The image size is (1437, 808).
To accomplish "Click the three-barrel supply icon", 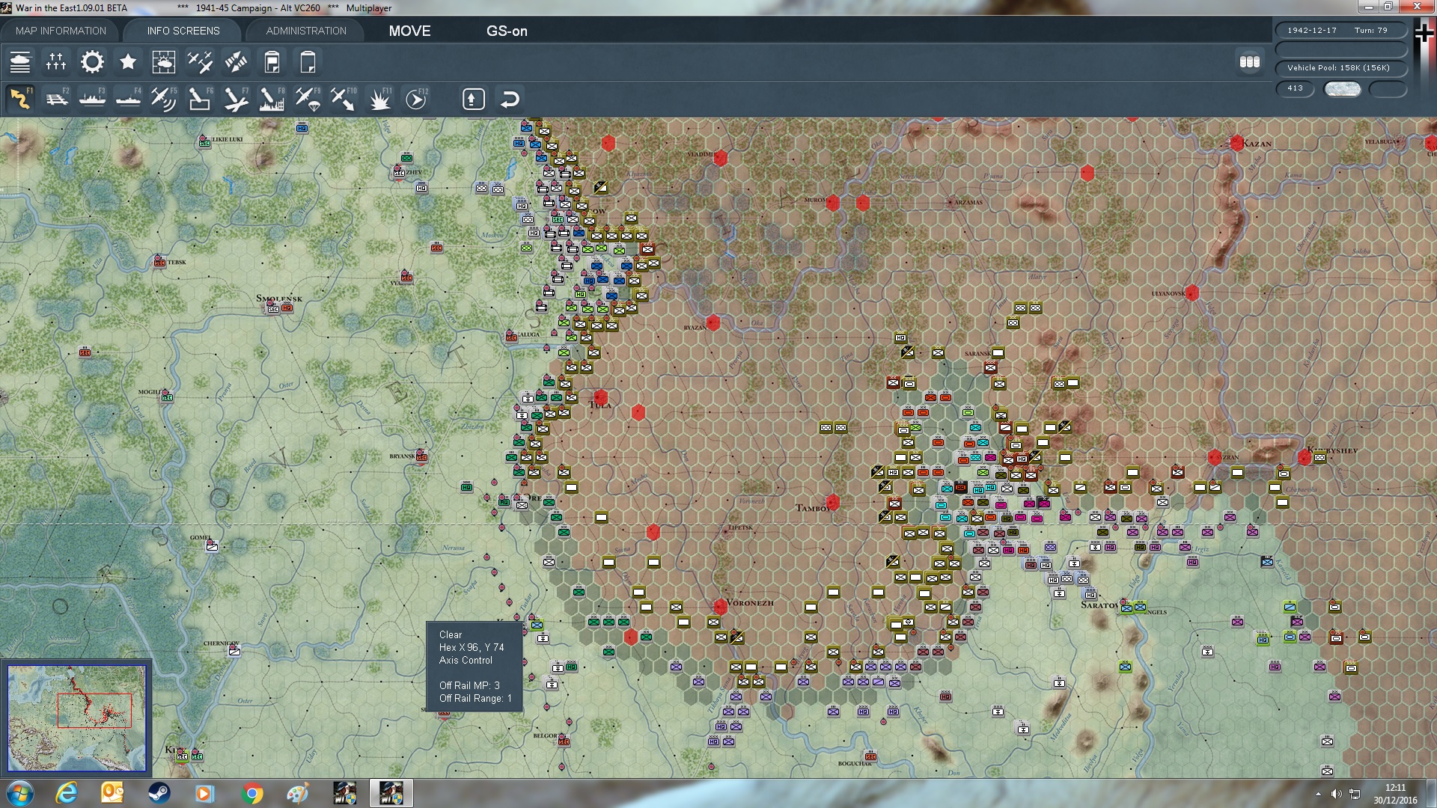I will click(x=1250, y=62).
